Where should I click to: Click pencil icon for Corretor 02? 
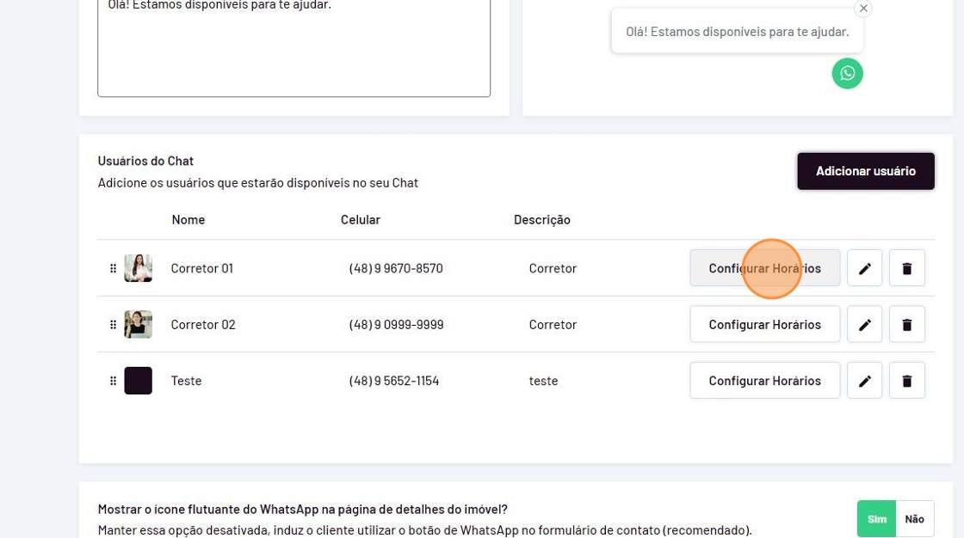pos(864,325)
